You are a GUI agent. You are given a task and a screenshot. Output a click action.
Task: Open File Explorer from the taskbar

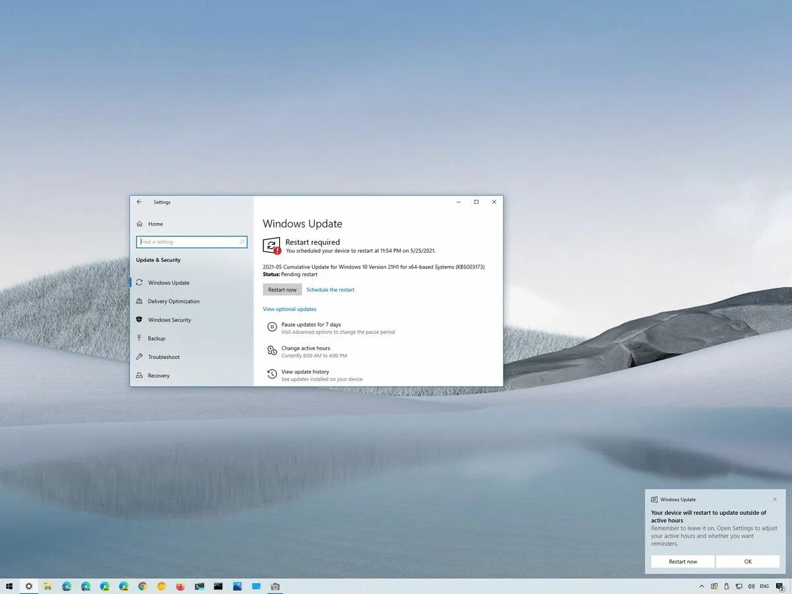[x=48, y=586]
